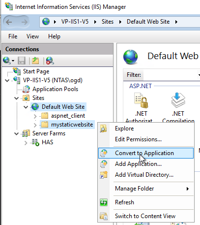Click the Explore magnifier folder icon
The image size is (200, 225).
104,129
